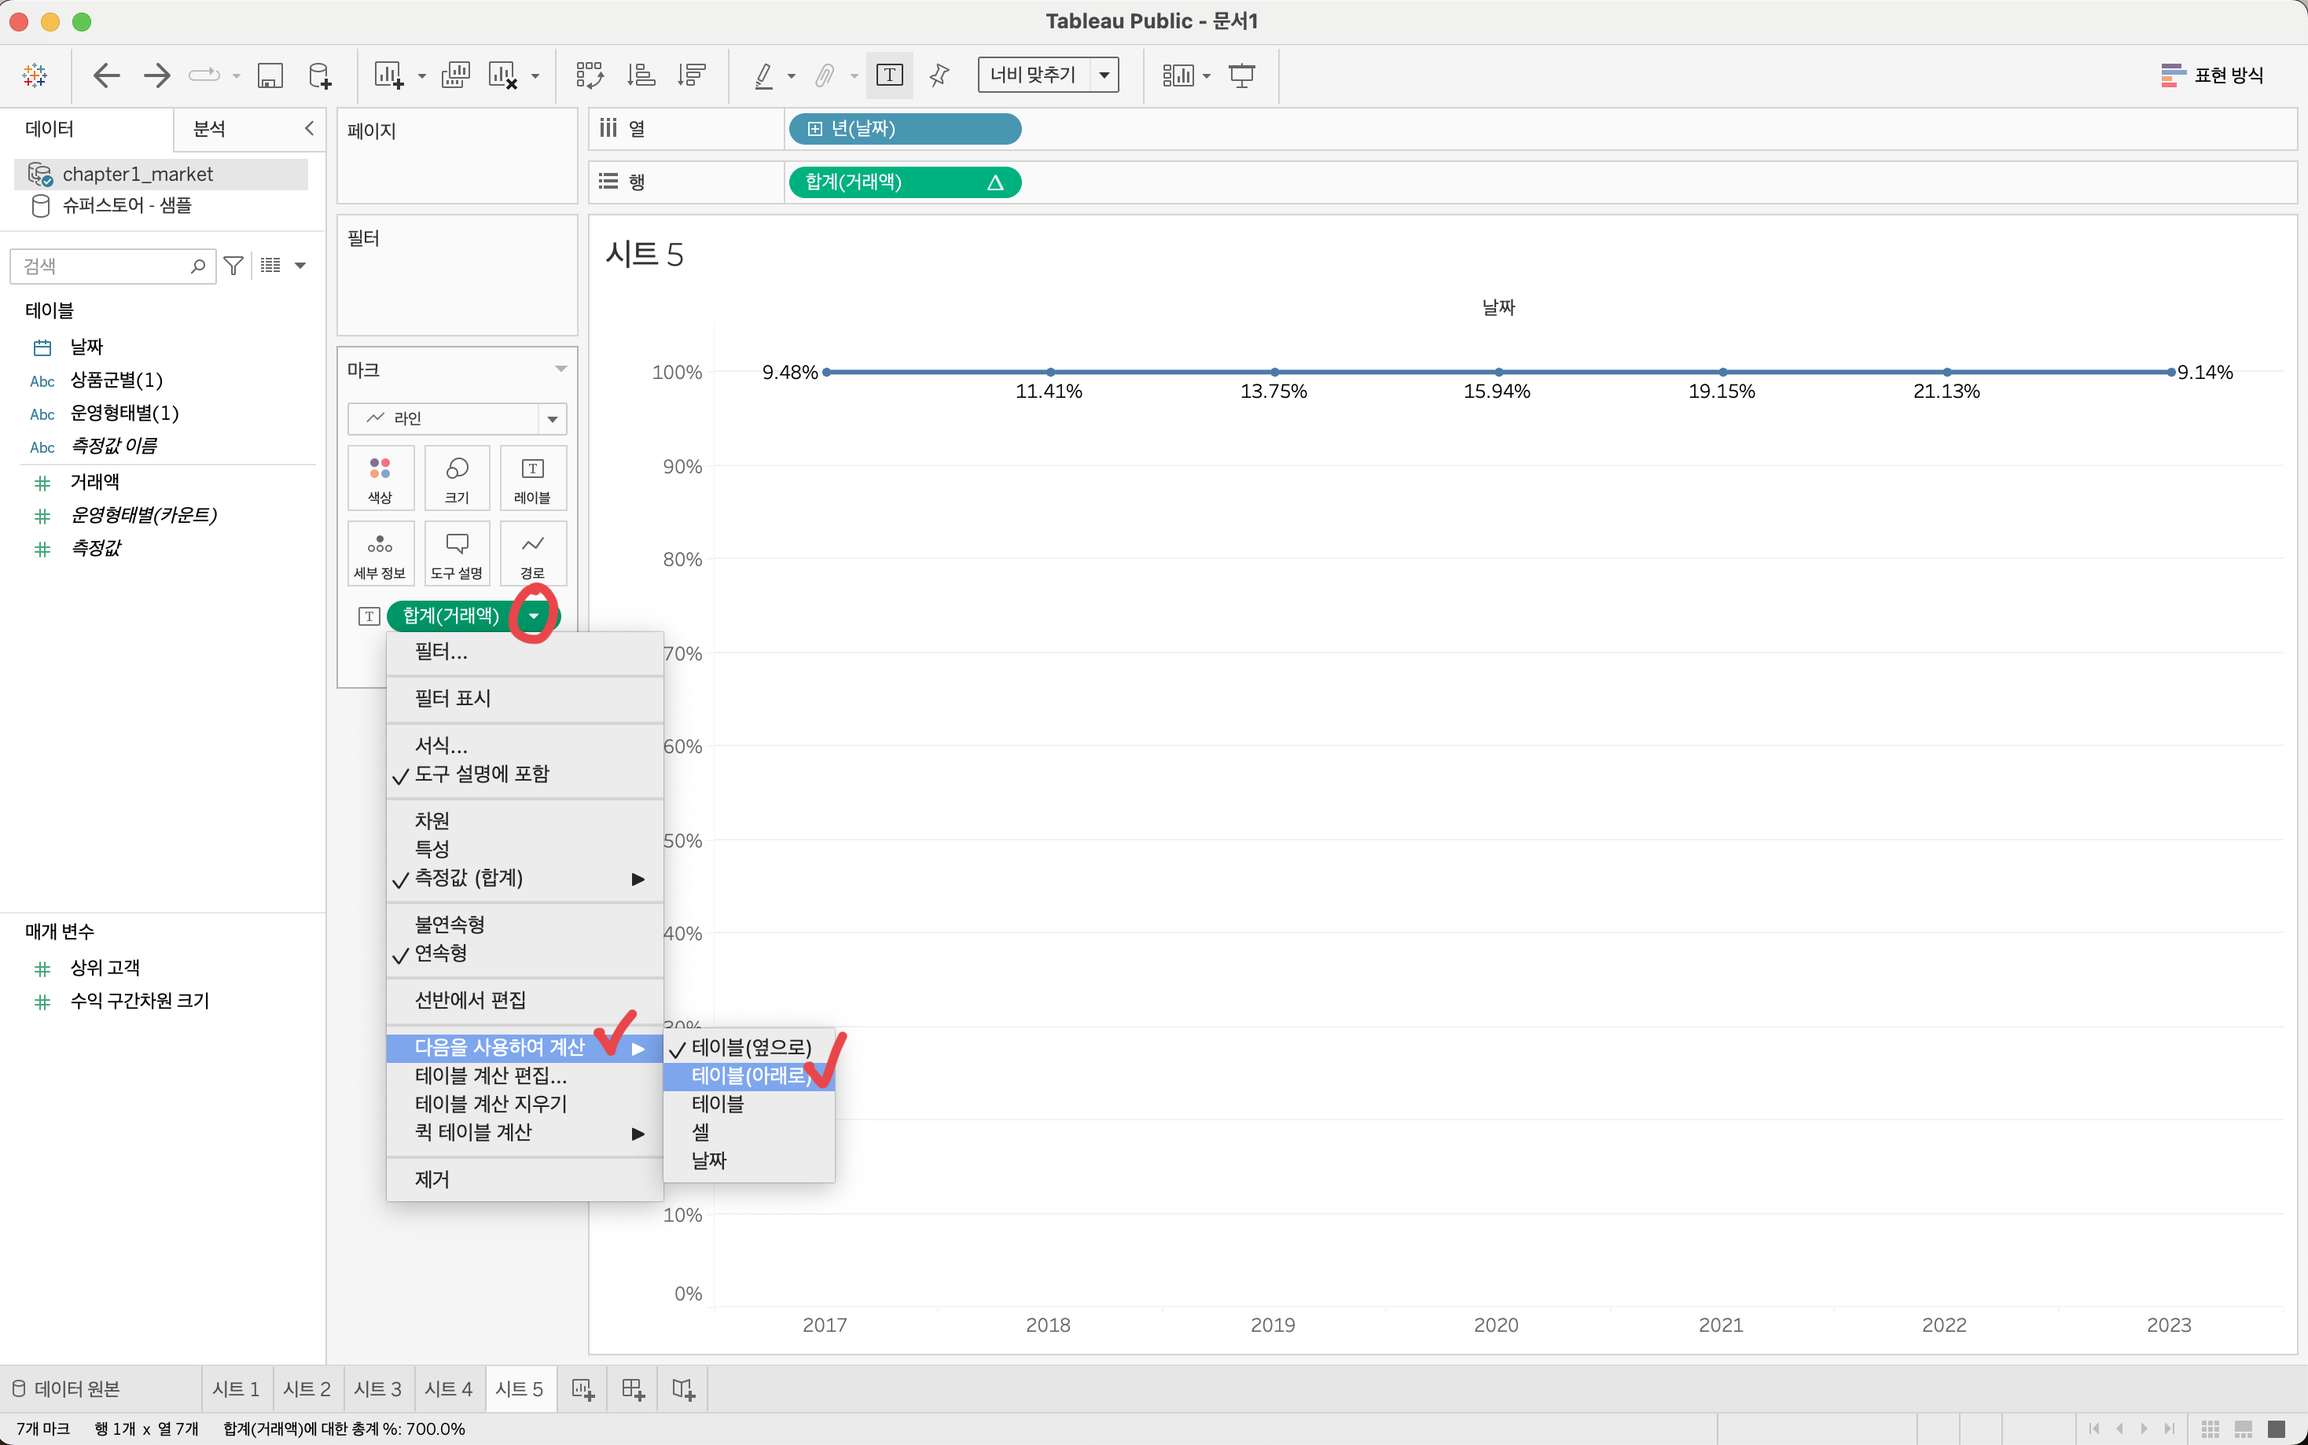
Task: Open the Color marks card
Action: click(380, 477)
